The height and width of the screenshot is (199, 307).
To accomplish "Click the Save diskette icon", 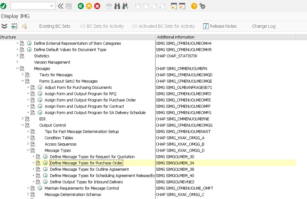I will click(x=69, y=6).
